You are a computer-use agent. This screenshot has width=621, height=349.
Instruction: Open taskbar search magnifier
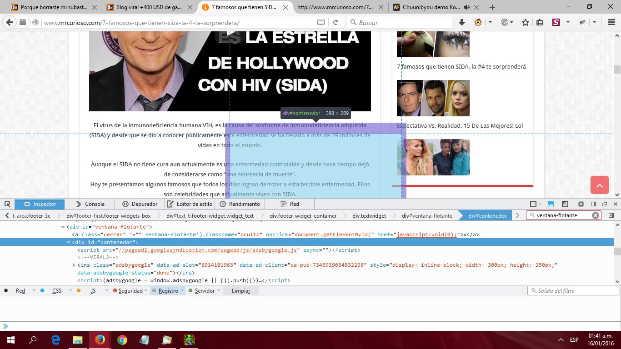coord(33,339)
